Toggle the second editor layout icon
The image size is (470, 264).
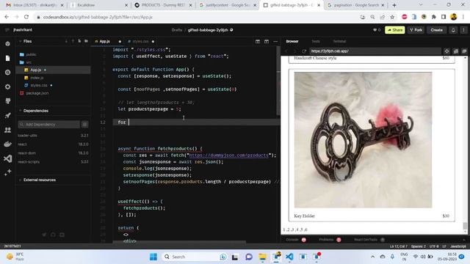(x=267, y=41)
